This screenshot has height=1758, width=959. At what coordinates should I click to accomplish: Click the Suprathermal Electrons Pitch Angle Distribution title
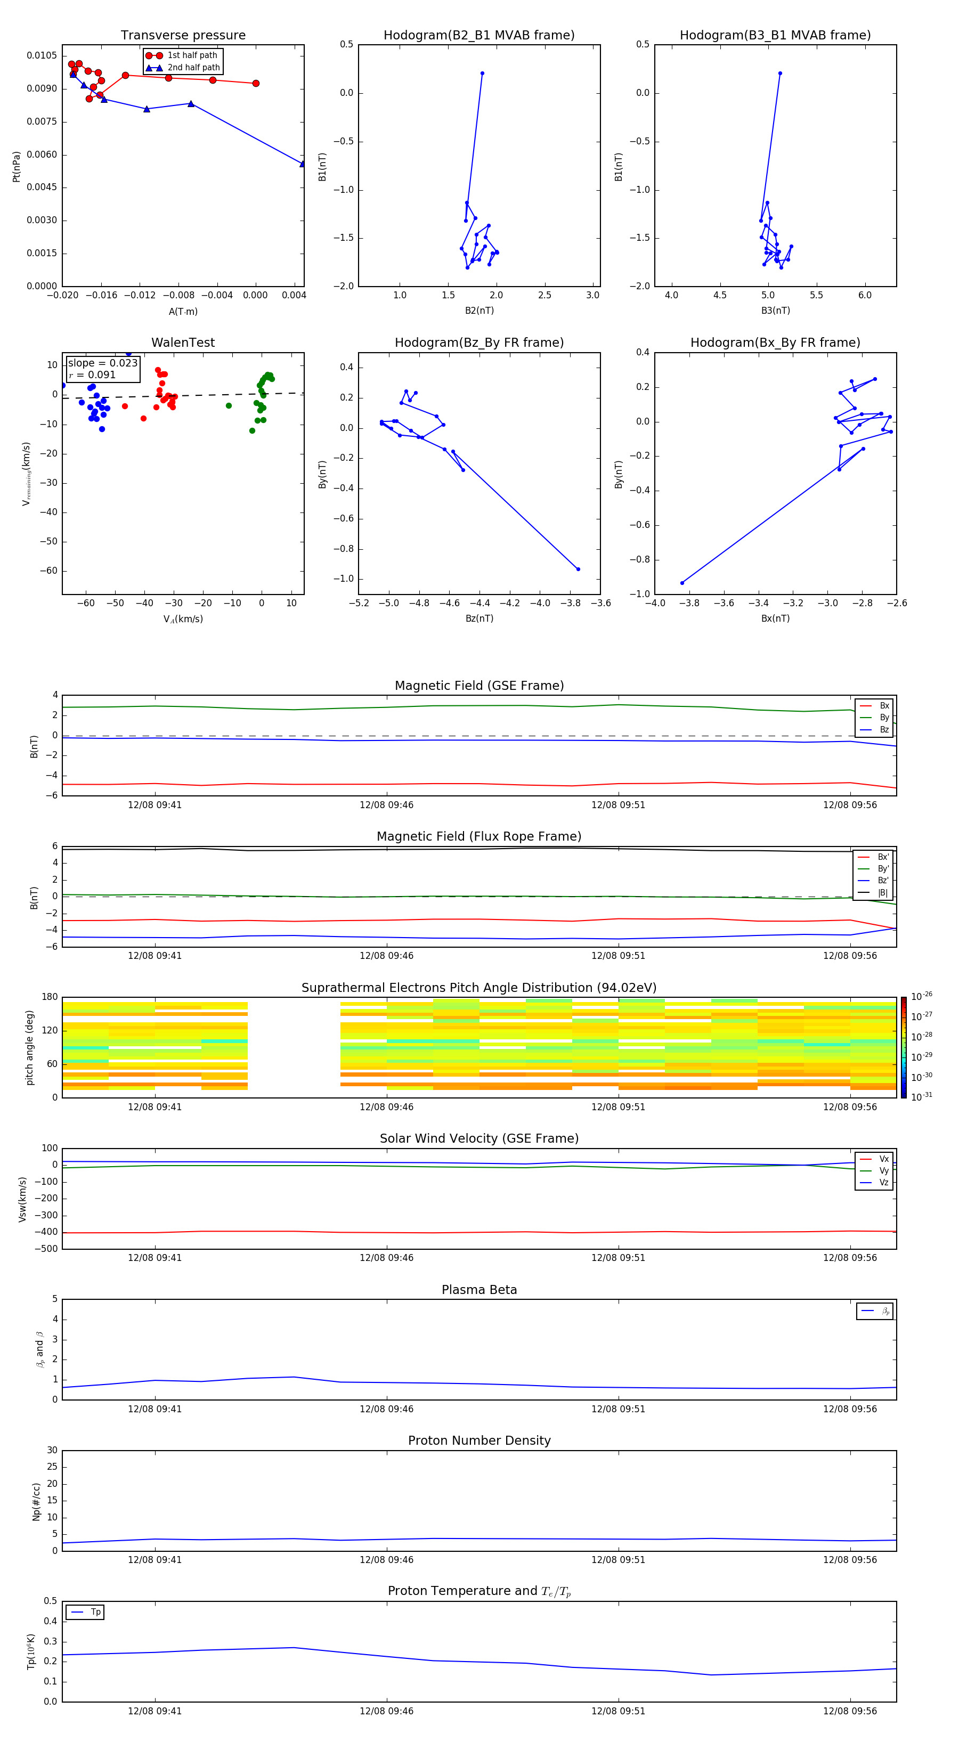point(479,988)
